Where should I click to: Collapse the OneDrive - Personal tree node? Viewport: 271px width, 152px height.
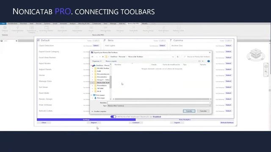91,65
